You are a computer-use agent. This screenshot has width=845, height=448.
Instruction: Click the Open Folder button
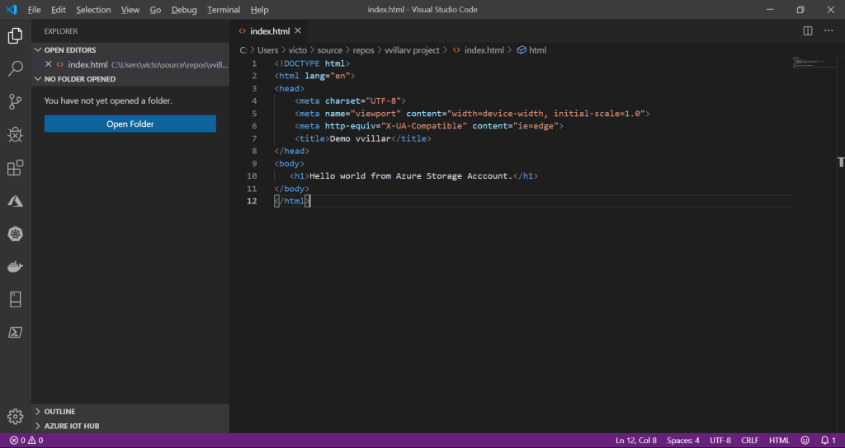click(130, 124)
